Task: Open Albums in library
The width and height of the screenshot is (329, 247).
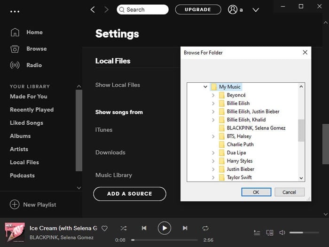Action: (x=20, y=136)
